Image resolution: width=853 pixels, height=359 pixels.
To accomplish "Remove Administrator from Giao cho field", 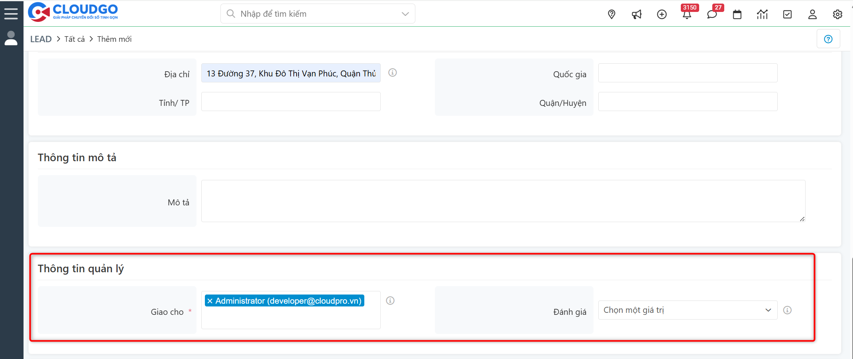I will pos(210,300).
